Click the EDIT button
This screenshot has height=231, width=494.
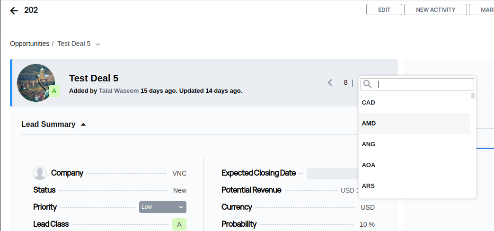coord(384,9)
